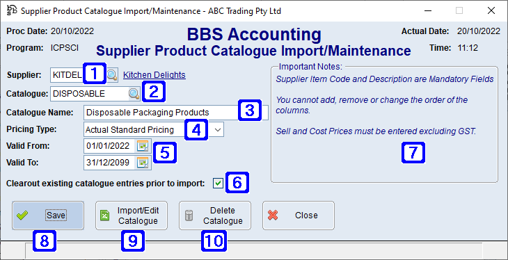Viewport: 508px width, 260px height.
Task: Click the Valid From date 01/01/2022
Action: (x=108, y=146)
